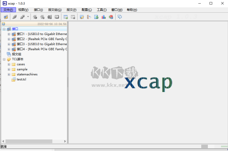The width and height of the screenshot is (228, 151).
Task: Open the 工具(T) menu
Action: [x=102, y=10]
